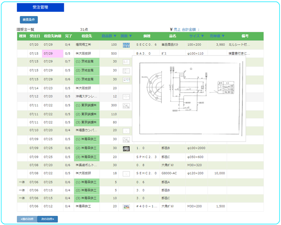Click the 備考 column header
Image resolution: width=281 pixels, height=225 pixels.
(245, 36)
